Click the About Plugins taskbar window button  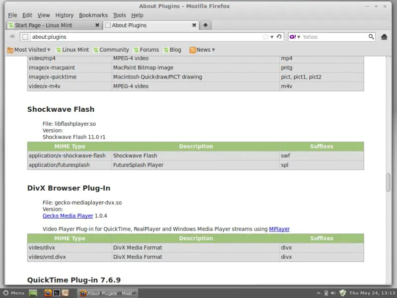point(107,293)
